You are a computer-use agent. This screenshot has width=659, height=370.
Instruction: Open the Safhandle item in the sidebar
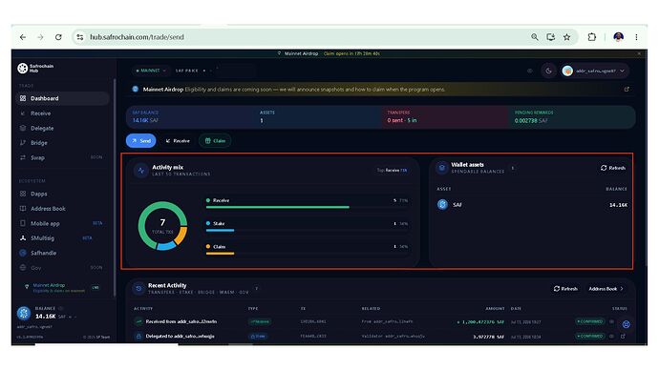tap(43, 253)
